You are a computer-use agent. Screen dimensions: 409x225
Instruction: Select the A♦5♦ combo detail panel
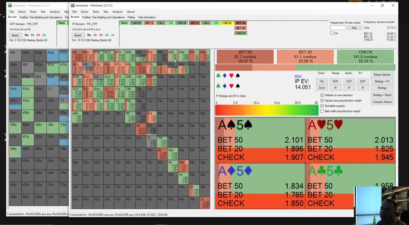point(260,186)
